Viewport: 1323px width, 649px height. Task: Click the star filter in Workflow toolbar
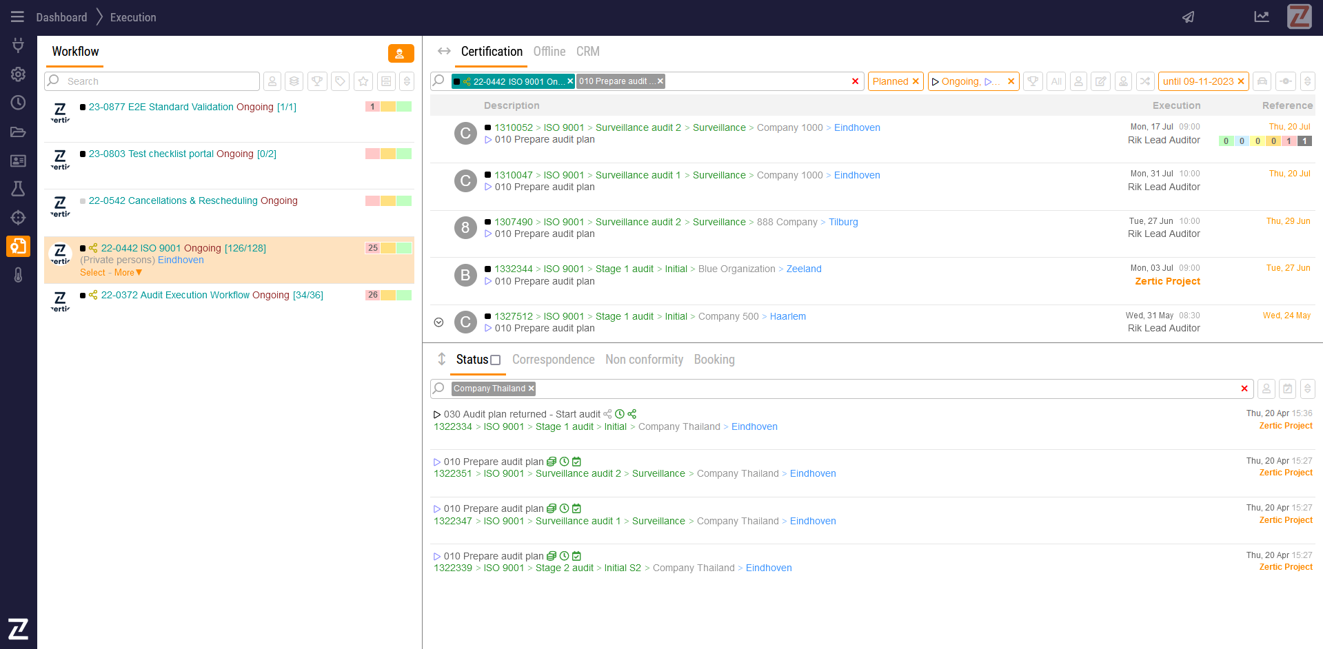tap(363, 81)
